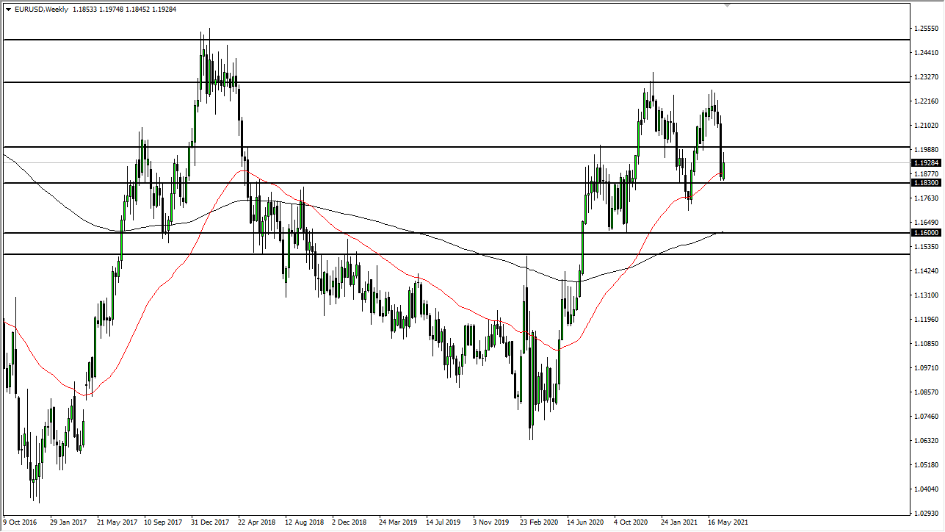Click the 9 Oct 2016 date label

[20, 522]
